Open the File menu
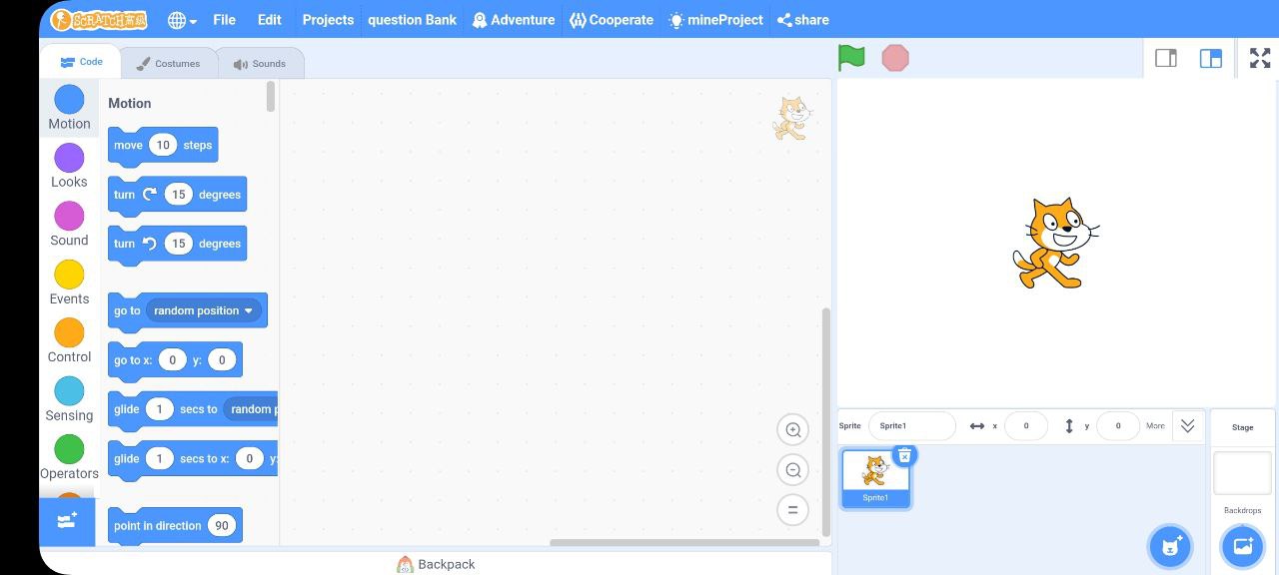The width and height of the screenshot is (1279, 575). coord(225,20)
